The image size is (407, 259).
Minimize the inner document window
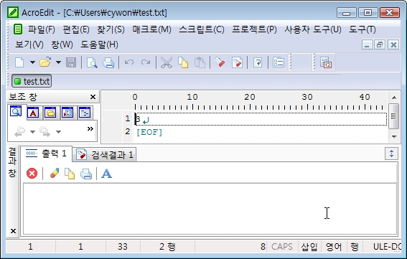tap(367, 44)
